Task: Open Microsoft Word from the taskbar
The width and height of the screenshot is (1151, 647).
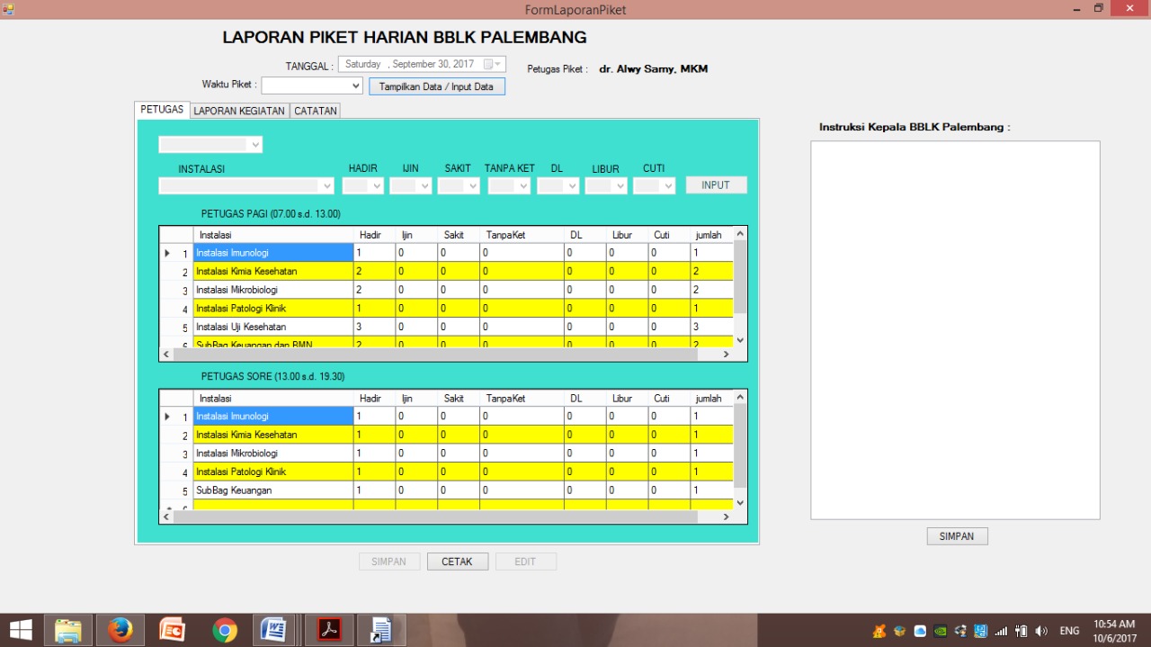Action: click(x=275, y=629)
